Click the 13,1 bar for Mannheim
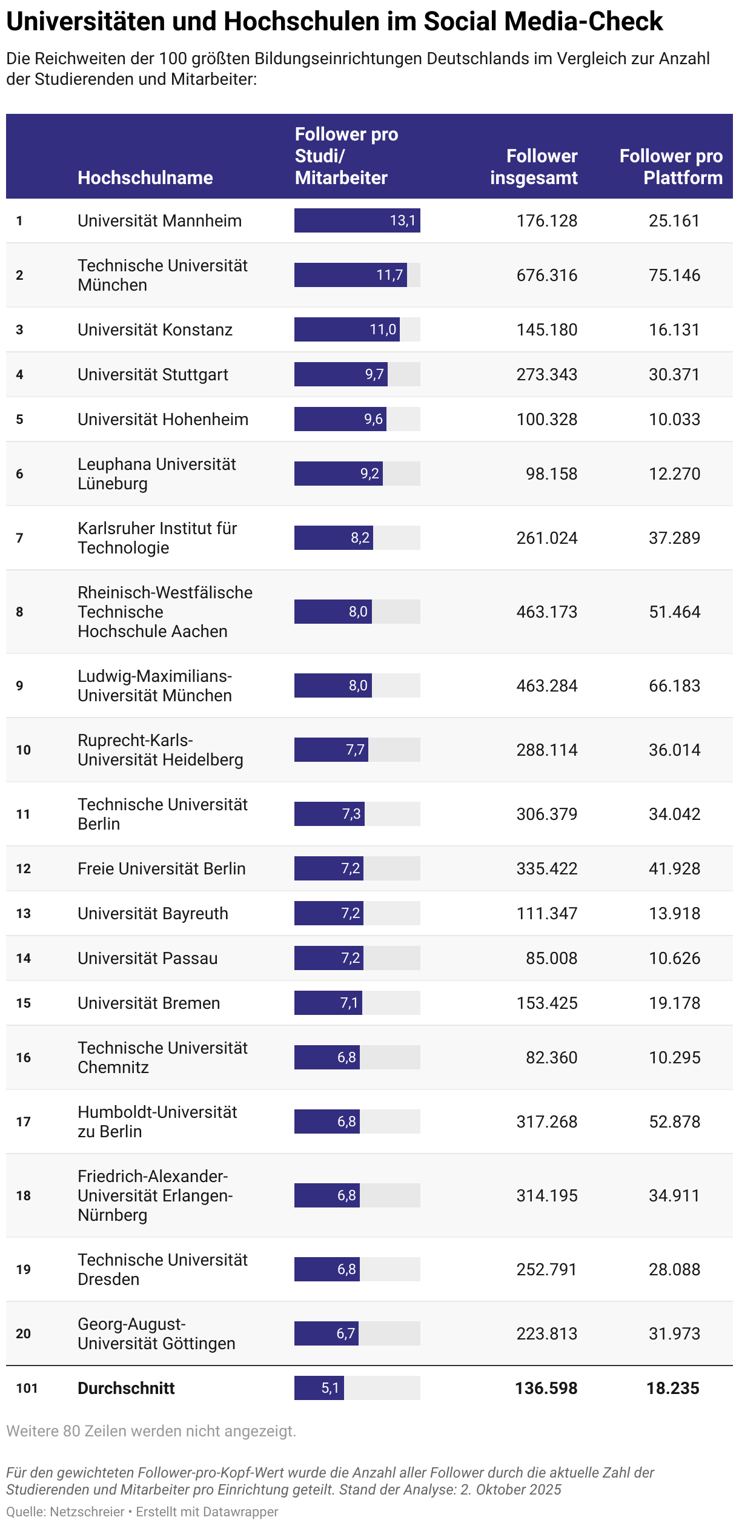The width and height of the screenshot is (739, 1526). (x=357, y=220)
